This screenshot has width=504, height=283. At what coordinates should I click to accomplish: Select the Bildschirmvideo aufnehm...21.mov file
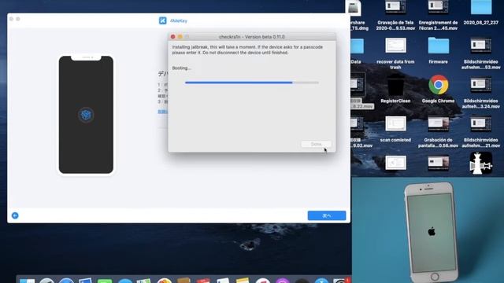481,124
